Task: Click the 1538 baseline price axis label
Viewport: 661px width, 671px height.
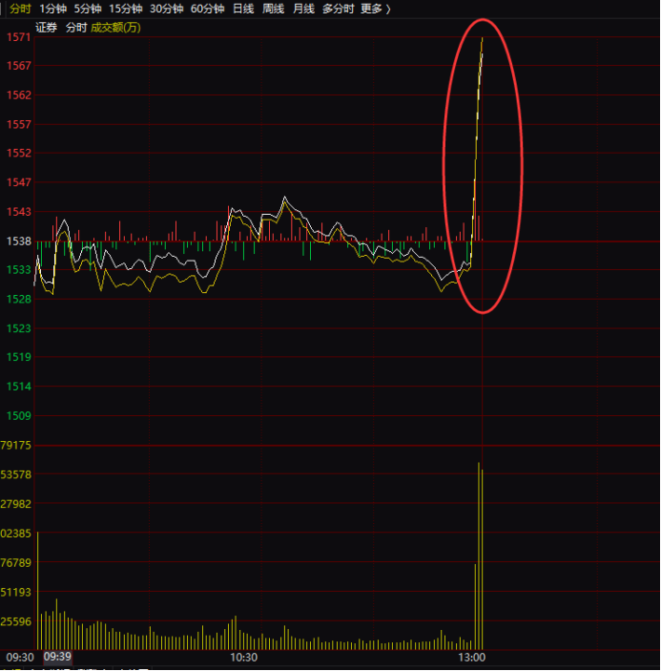Action: 19,241
